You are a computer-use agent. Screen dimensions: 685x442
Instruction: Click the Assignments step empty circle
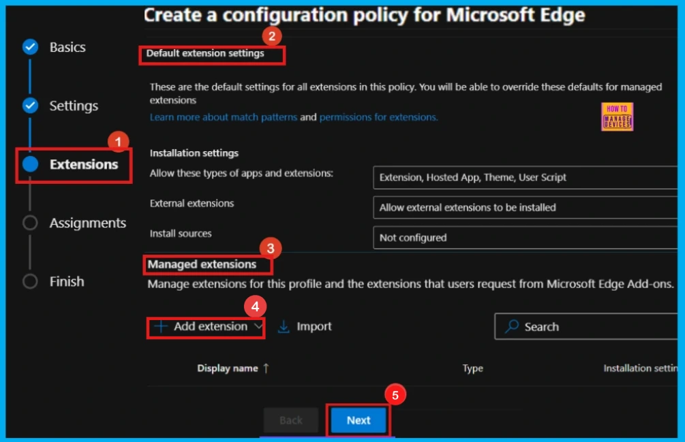(x=30, y=223)
